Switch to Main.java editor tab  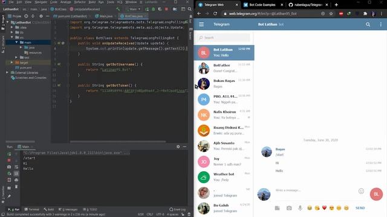pos(106,16)
